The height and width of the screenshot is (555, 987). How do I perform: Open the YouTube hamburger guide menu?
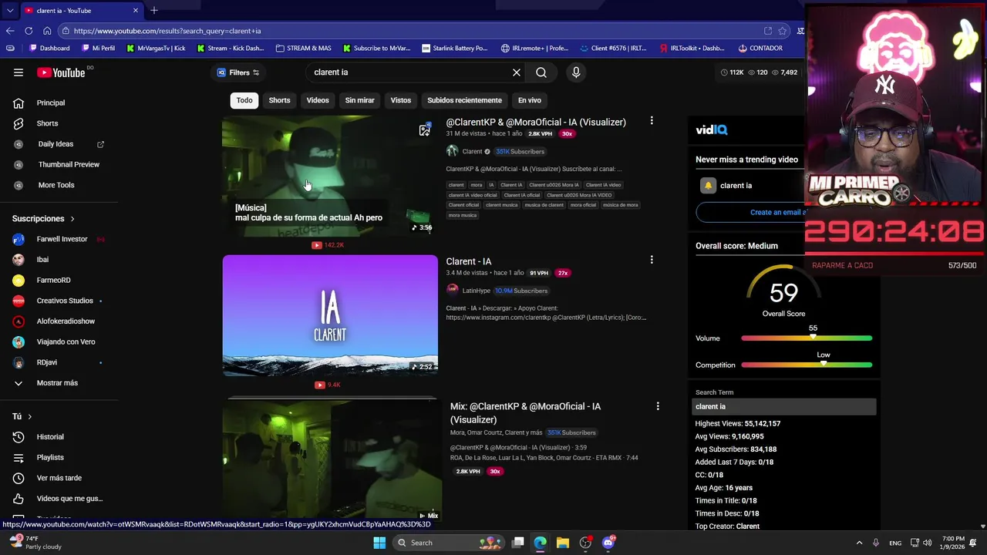click(19, 72)
